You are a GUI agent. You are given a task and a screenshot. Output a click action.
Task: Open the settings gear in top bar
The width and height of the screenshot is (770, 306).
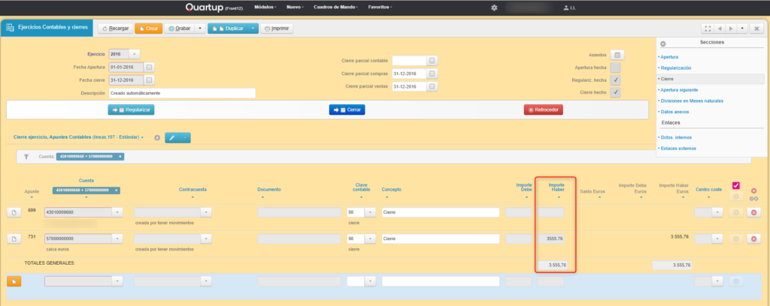coord(493,7)
